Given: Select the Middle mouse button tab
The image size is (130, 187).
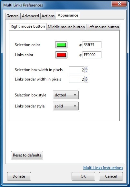Looking at the screenshot, I should [x=66, y=27].
